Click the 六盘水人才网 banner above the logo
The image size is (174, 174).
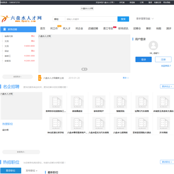(87, 8)
